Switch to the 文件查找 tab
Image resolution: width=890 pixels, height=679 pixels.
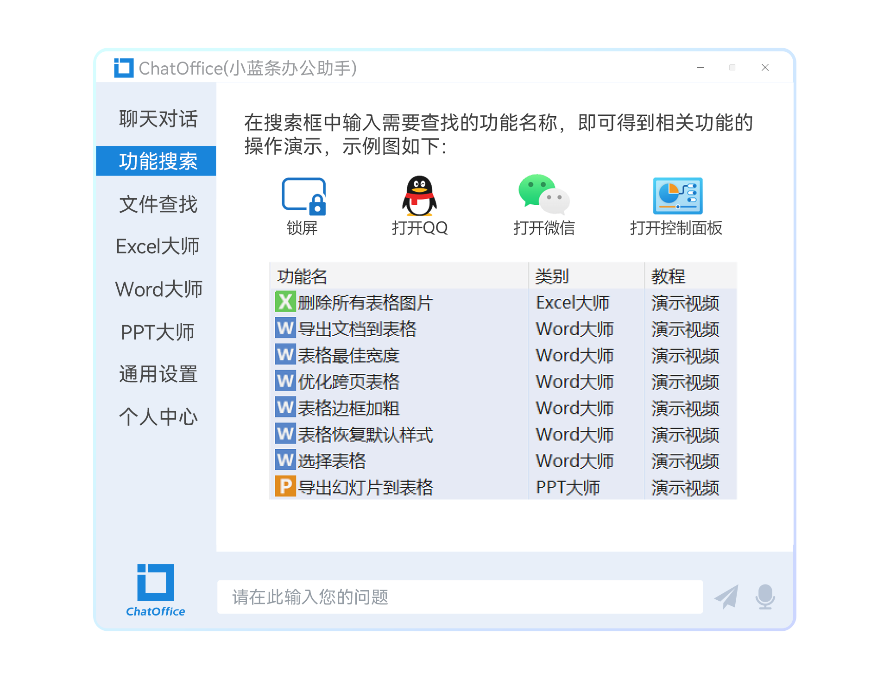[158, 204]
